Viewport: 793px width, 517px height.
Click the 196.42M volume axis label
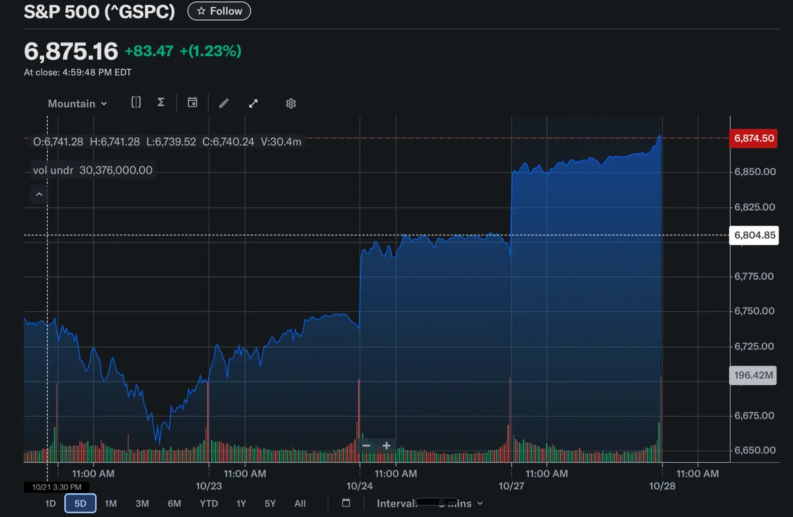pyautogui.click(x=753, y=375)
